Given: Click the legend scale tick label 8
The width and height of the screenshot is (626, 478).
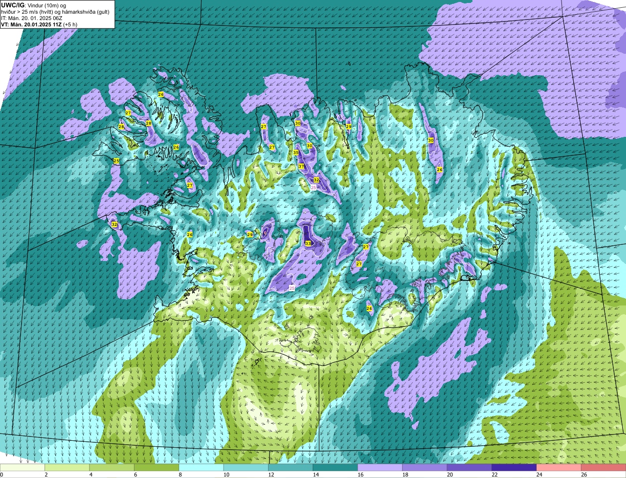Looking at the screenshot, I should click(179, 475).
